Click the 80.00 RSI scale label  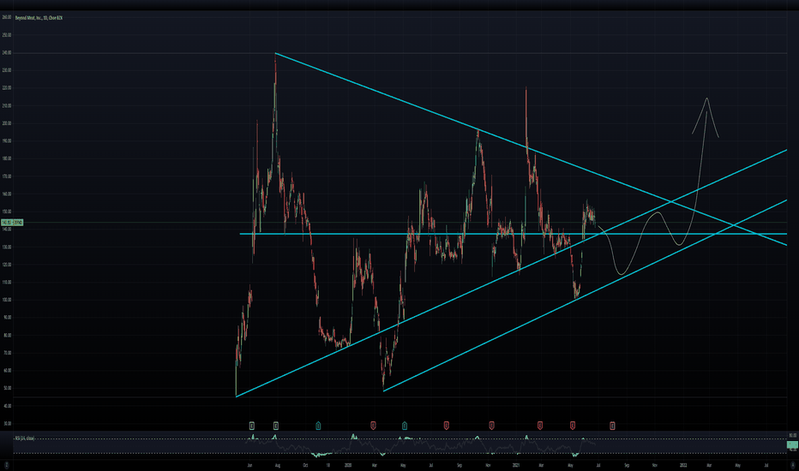coord(792,436)
